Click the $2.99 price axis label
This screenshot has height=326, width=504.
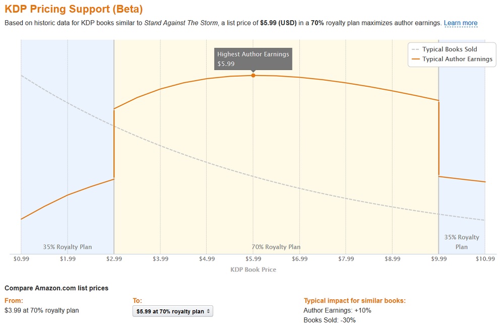tap(114, 259)
